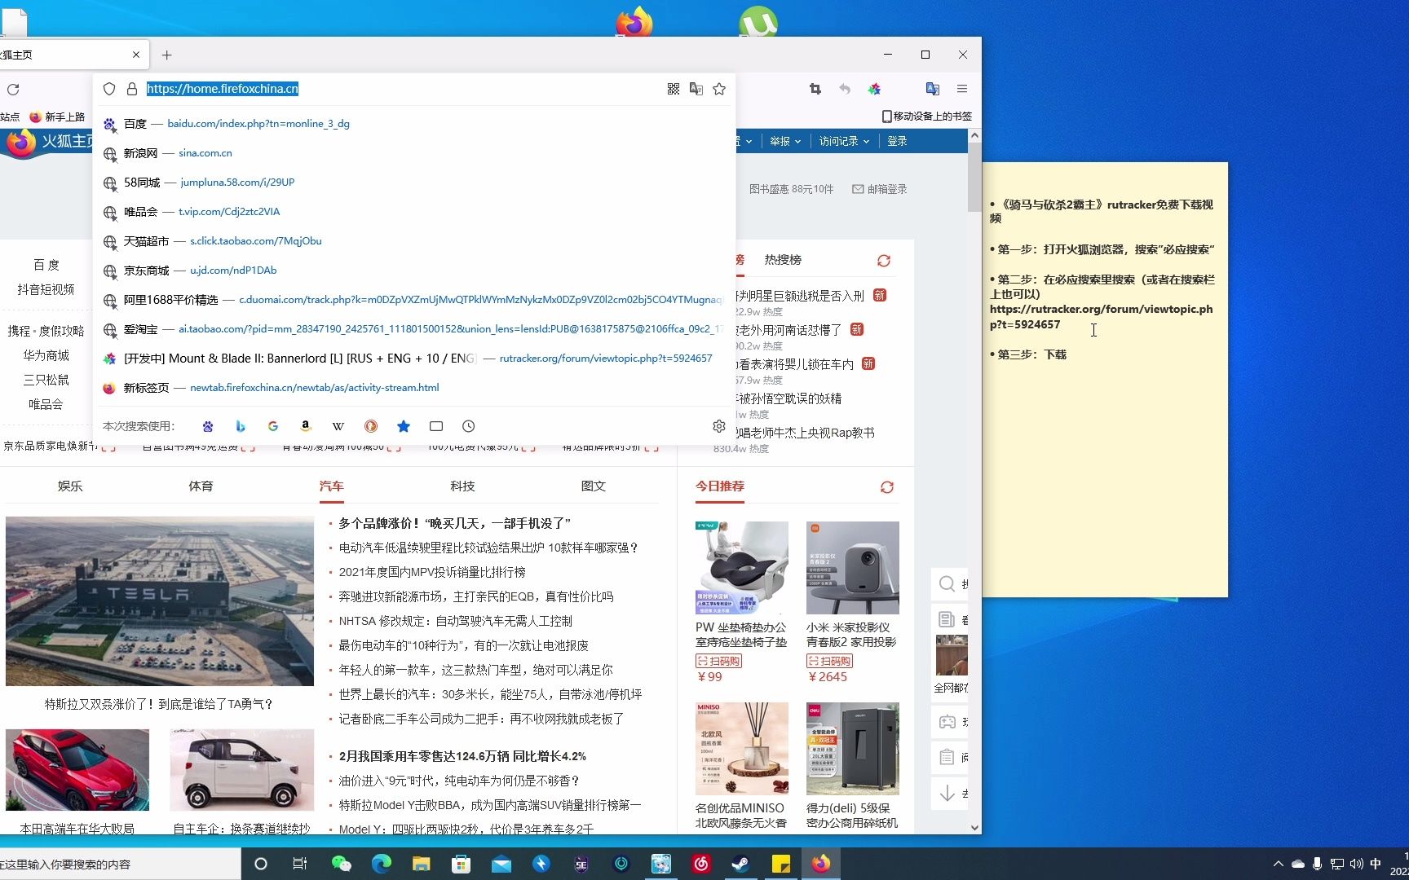Search this time with DuckDuckGo engine icon

click(x=371, y=426)
